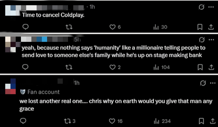The height and width of the screenshot is (127, 218).
Task: Open more options on the 'humanity' post
Action: (x=211, y=40)
